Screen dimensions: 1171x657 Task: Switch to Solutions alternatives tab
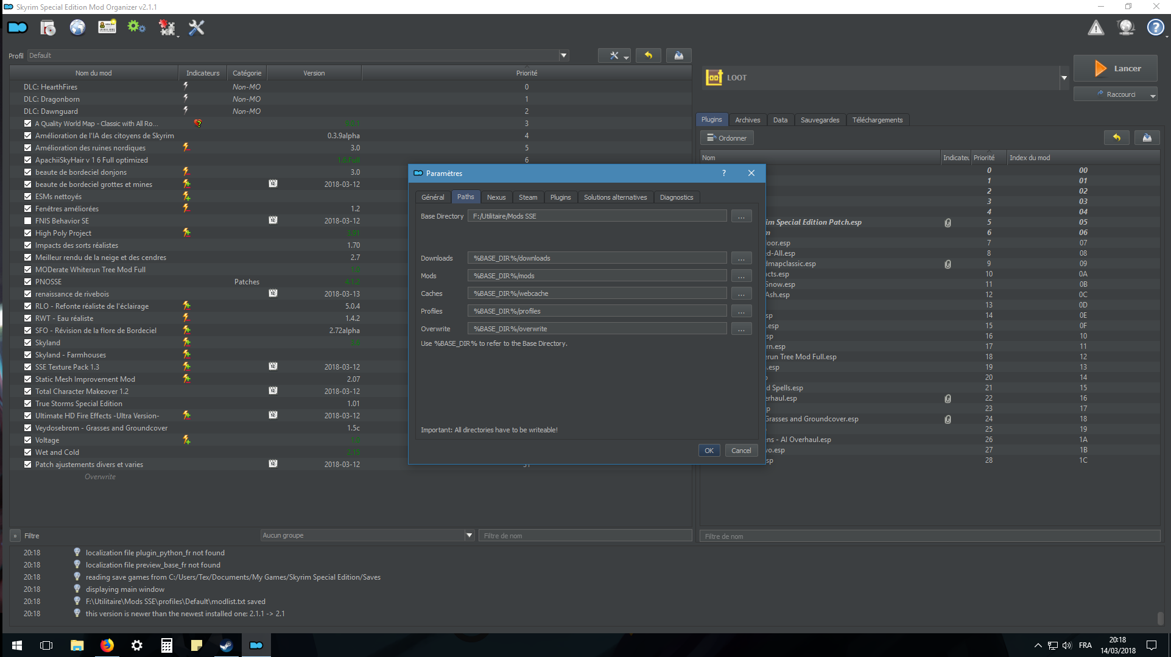pyautogui.click(x=615, y=197)
